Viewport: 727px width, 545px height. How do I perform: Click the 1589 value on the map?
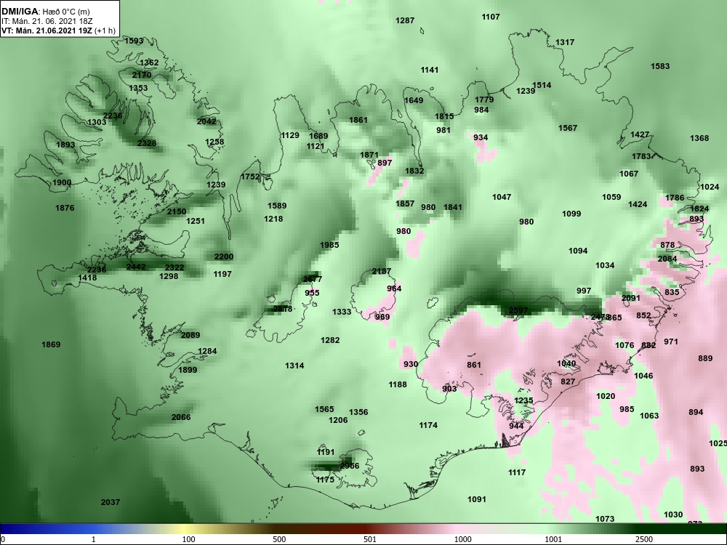click(x=277, y=206)
